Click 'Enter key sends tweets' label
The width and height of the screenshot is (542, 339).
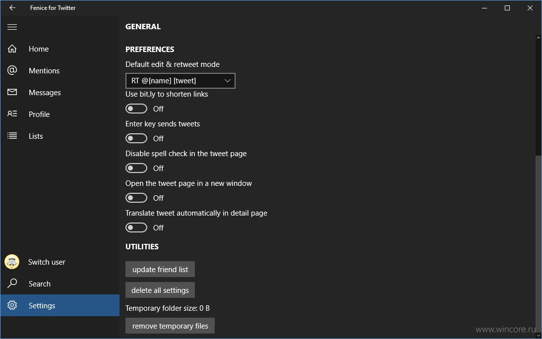[x=163, y=124]
